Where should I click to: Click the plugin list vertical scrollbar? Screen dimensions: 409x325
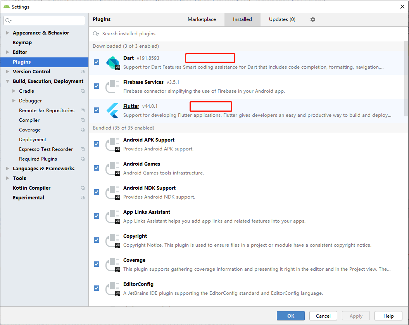(x=406, y=78)
